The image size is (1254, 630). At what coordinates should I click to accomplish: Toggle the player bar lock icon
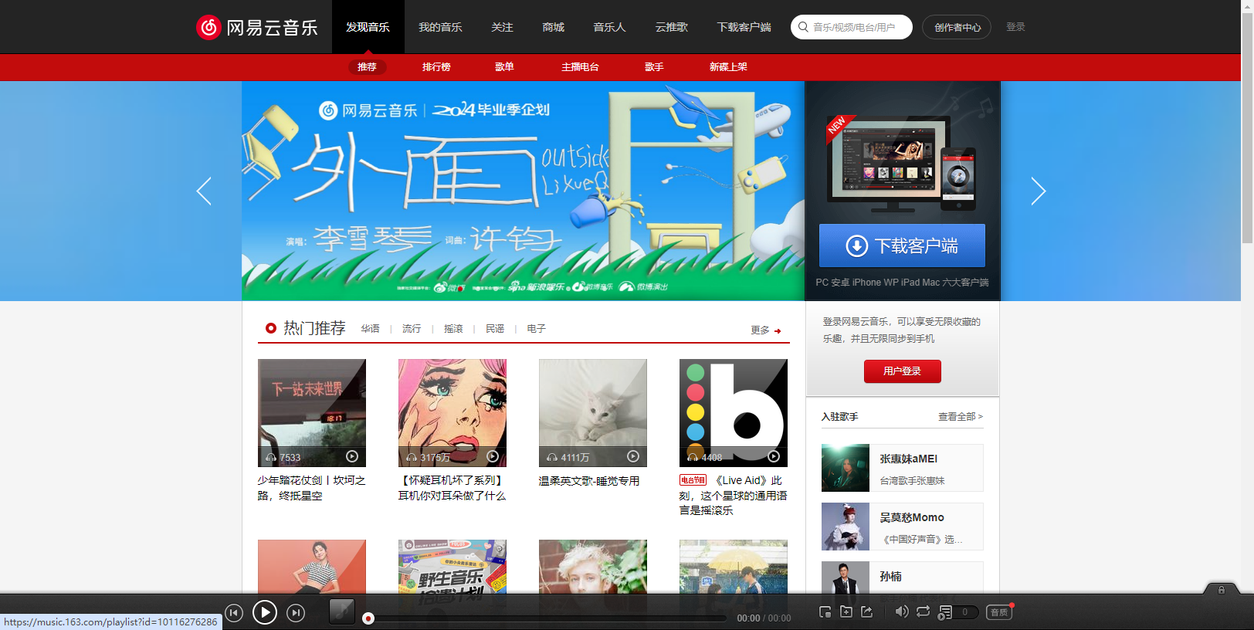(1222, 590)
